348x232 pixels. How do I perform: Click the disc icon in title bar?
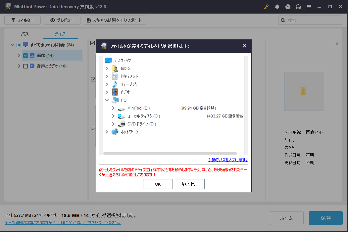(288, 7)
